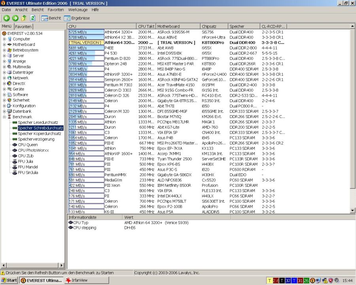The height and width of the screenshot is (285, 356).
Task: Click the CPU stepping info icon
Action: [x=71, y=228]
